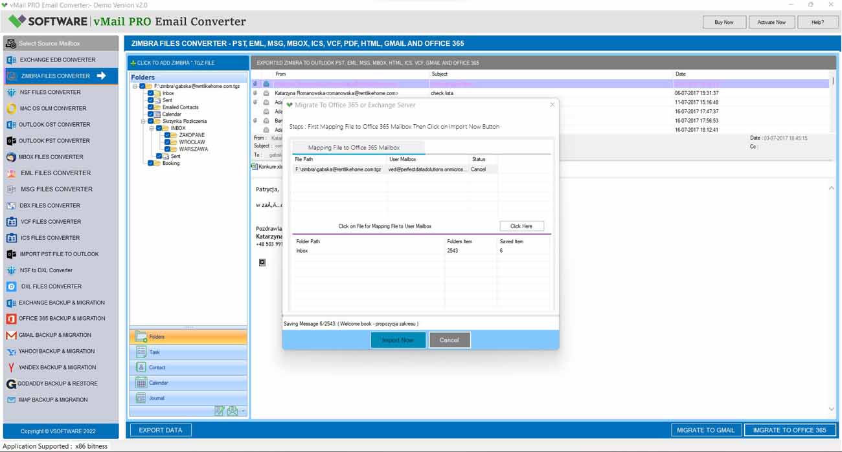Image resolution: width=842 pixels, height=452 pixels.
Task: Click Import Now in the dialog
Action: coord(398,340)
